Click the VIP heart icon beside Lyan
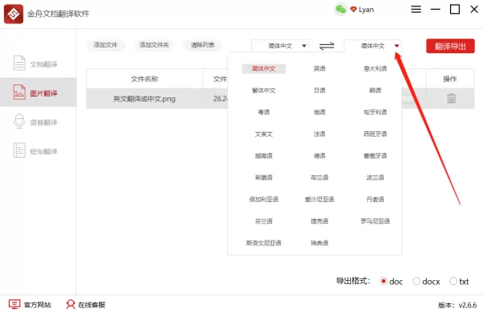This screenshot has height=313, width=483. tap(353, 9)
